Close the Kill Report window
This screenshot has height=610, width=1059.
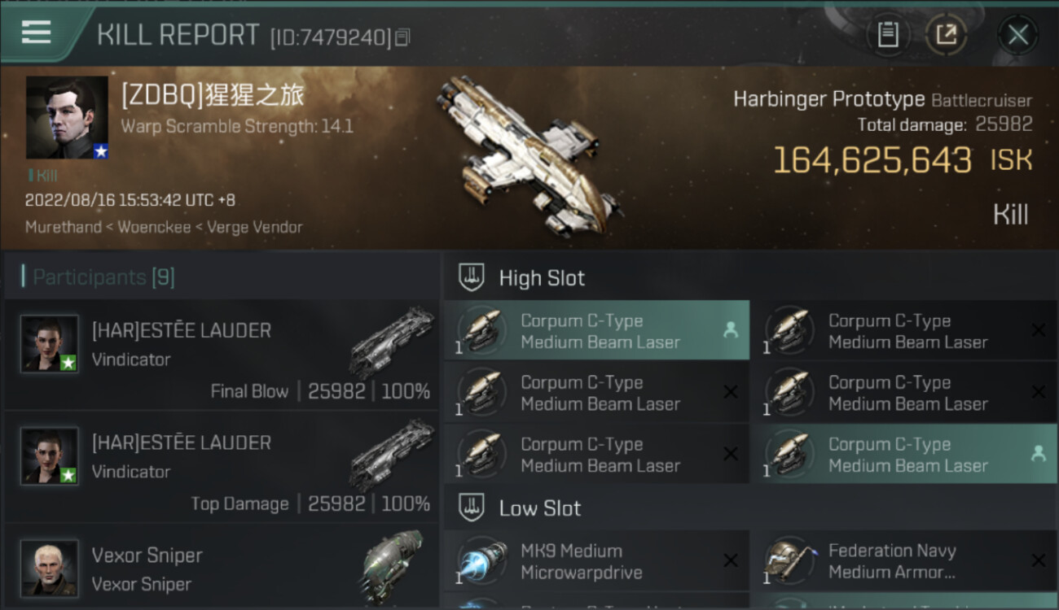click(1017, 35)
